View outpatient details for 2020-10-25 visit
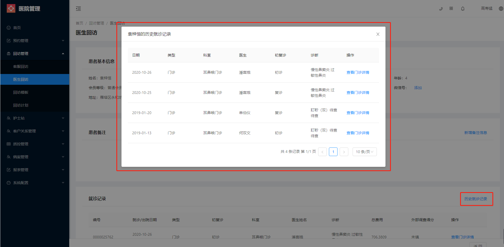 click(x=358, y=93)
